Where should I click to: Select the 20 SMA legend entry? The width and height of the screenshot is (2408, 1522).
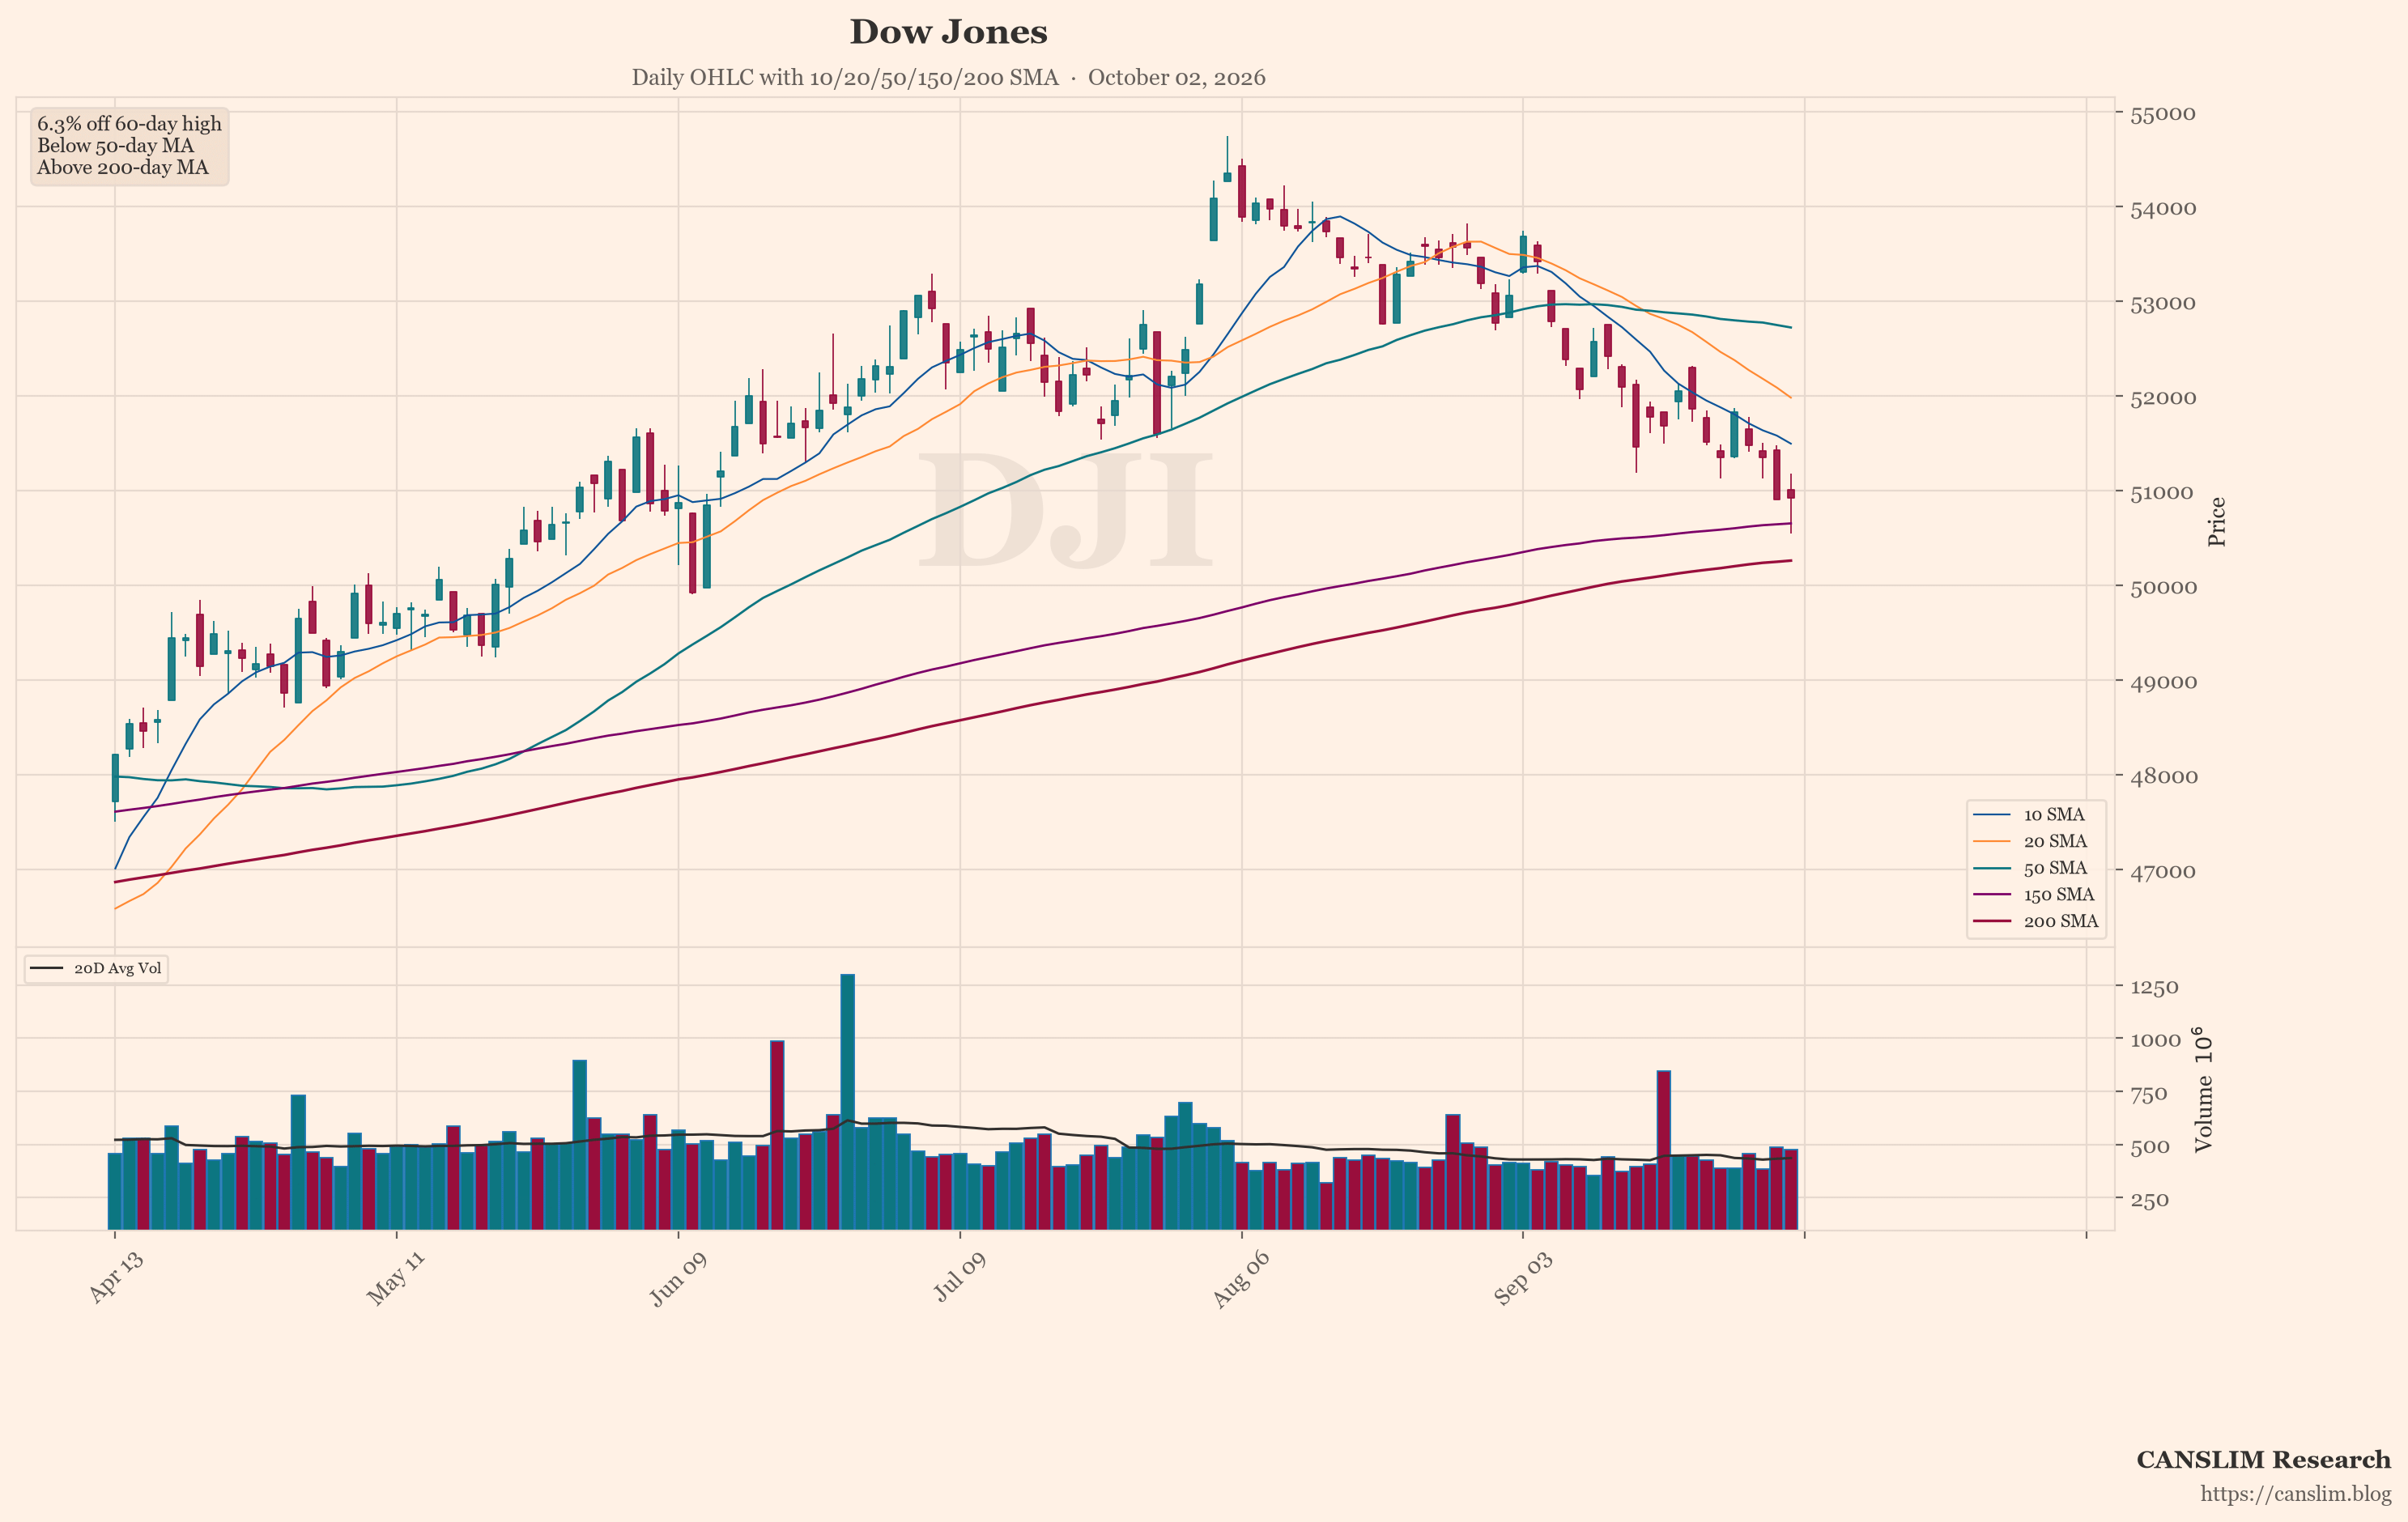pyautogui.click(x=2036, y=842)
